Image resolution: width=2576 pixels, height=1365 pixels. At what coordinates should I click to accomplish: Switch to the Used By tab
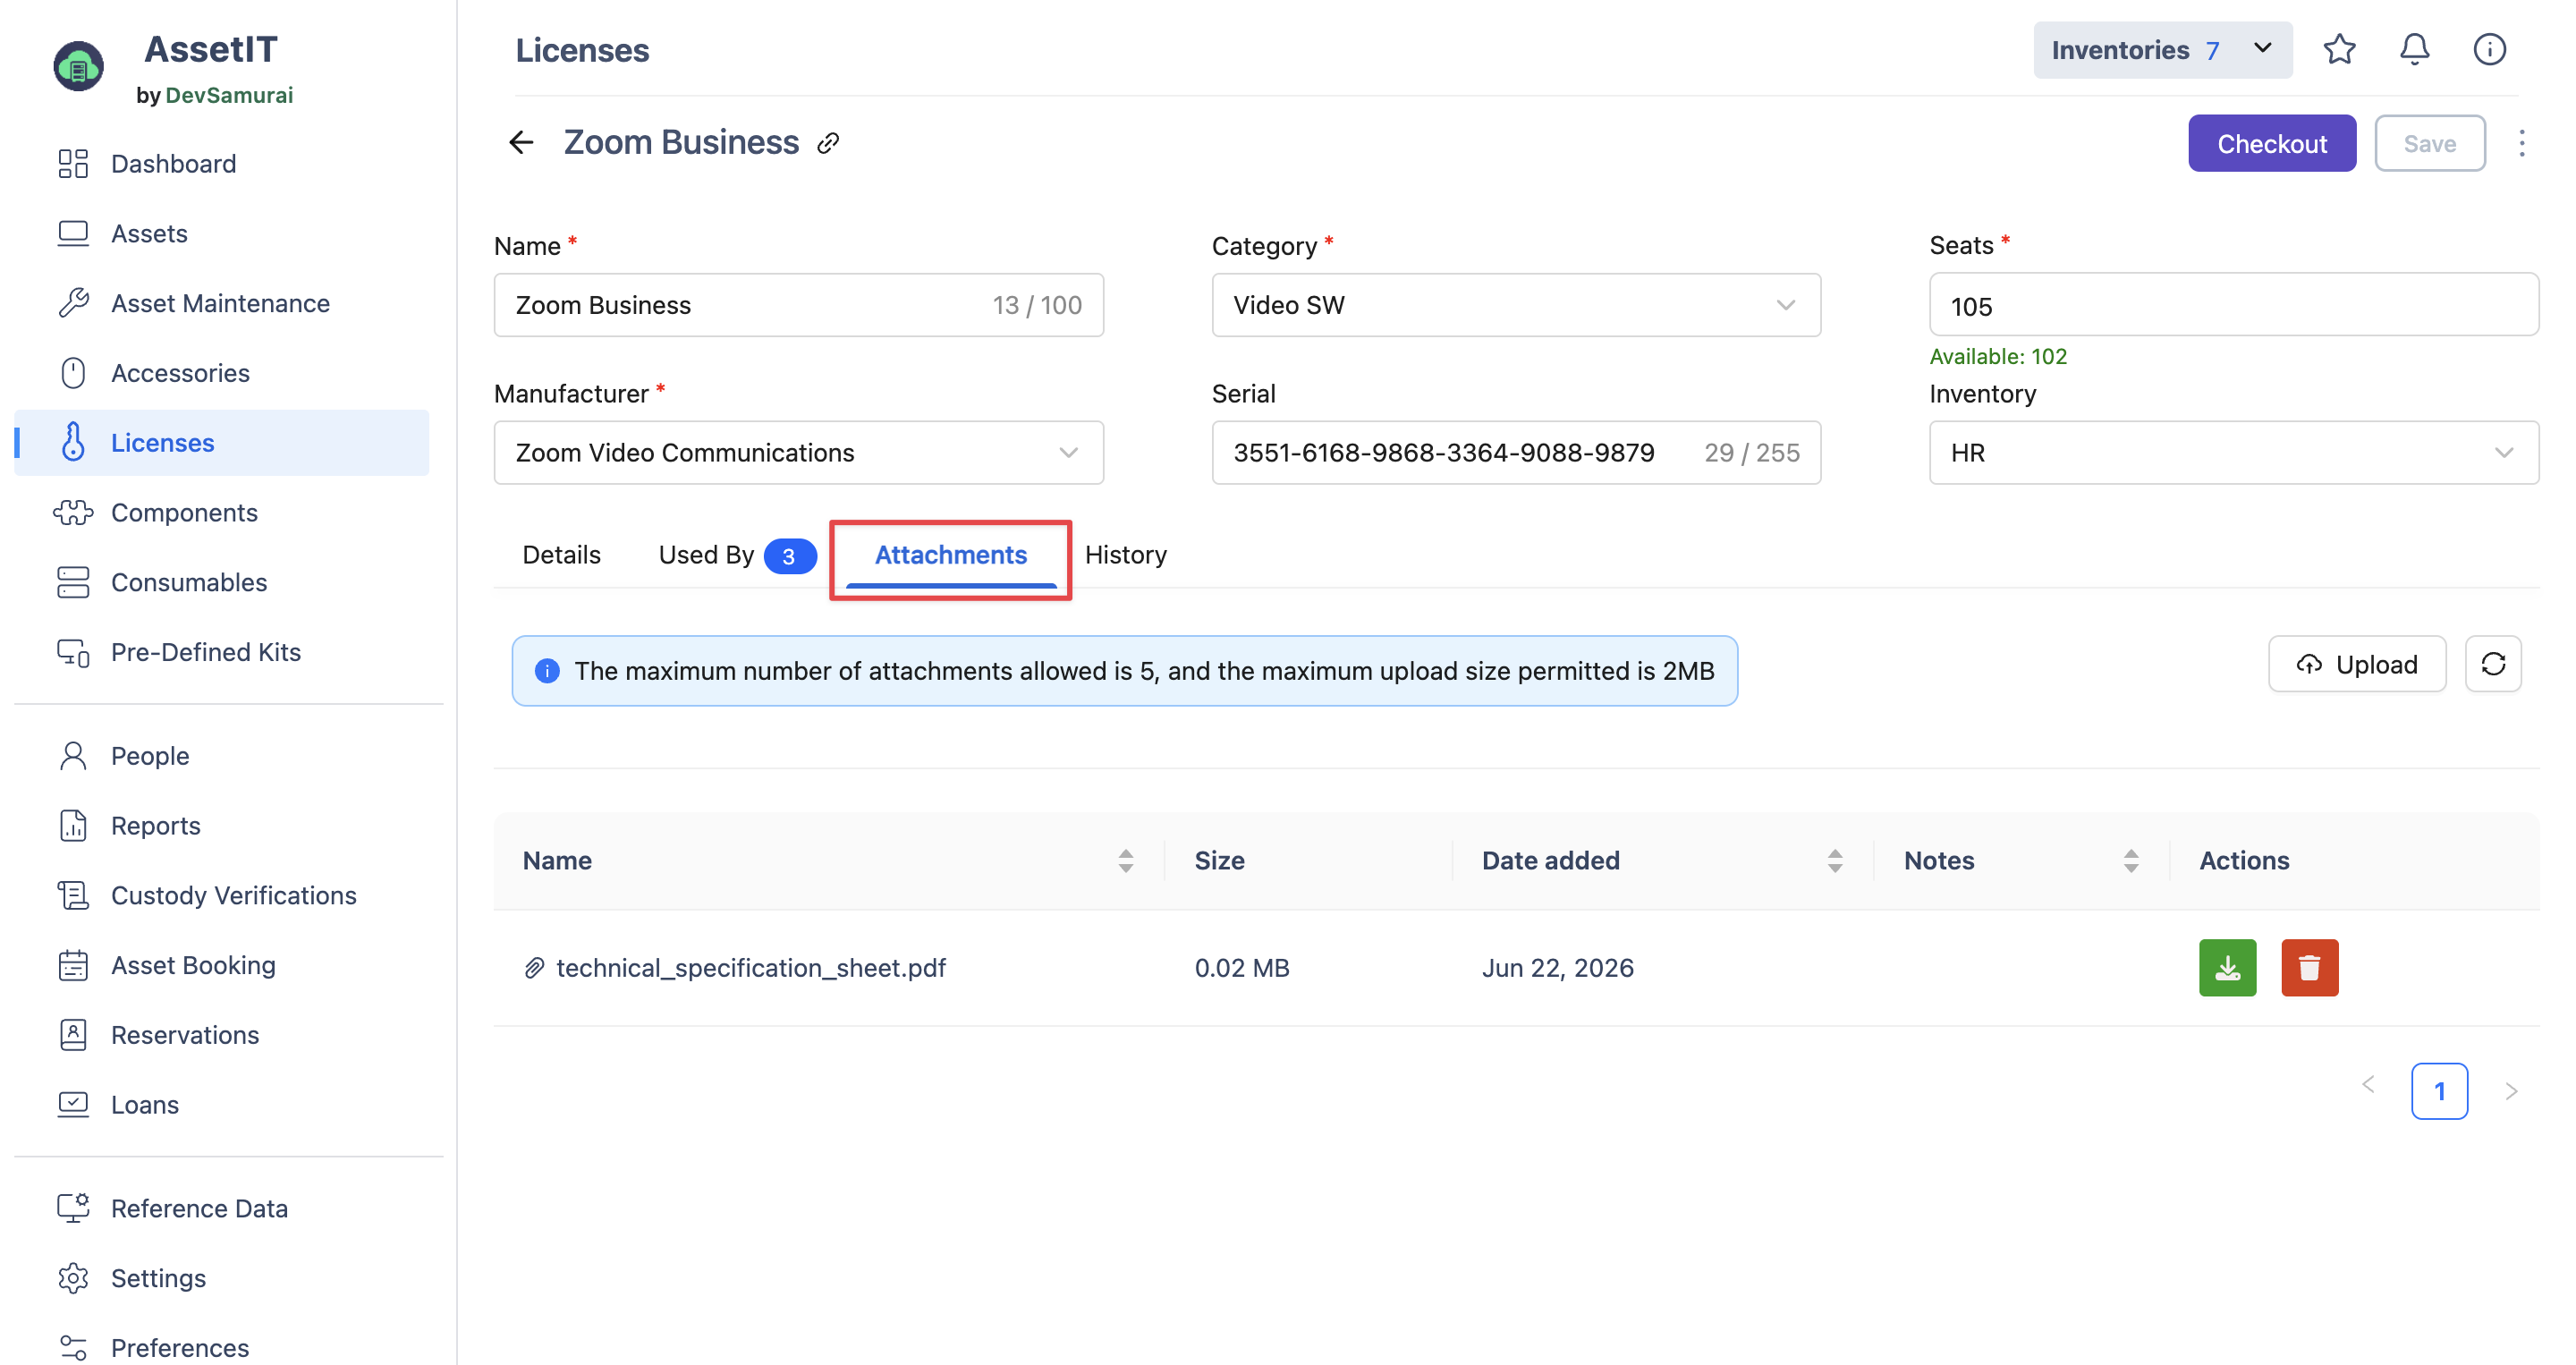point(737,556)
